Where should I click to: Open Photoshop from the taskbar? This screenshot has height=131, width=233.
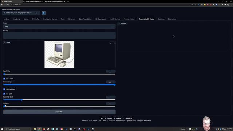click(x=66, y=129)
